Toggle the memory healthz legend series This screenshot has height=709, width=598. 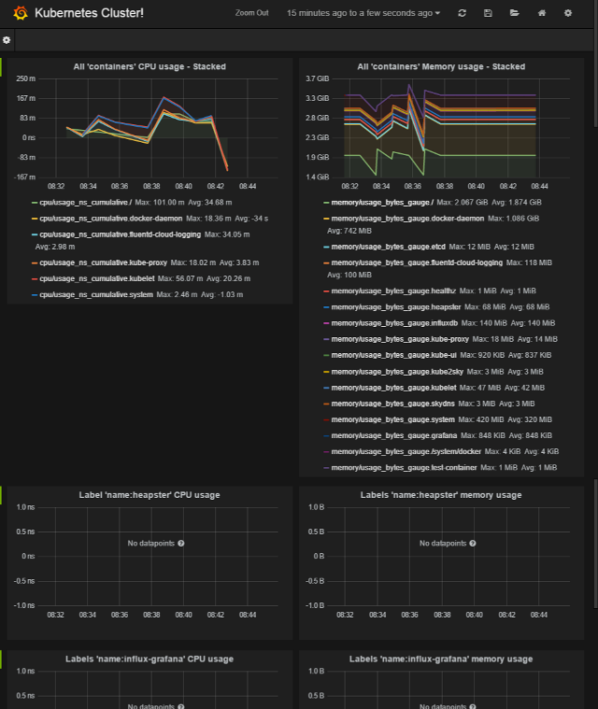click(393, 291)
